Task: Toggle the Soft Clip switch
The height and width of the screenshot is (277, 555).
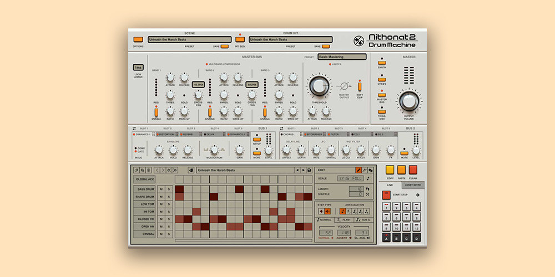Action: 360,86
